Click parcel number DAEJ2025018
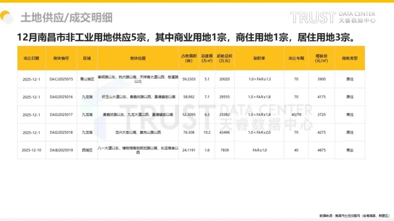394x221 pixels. point(61,132)
